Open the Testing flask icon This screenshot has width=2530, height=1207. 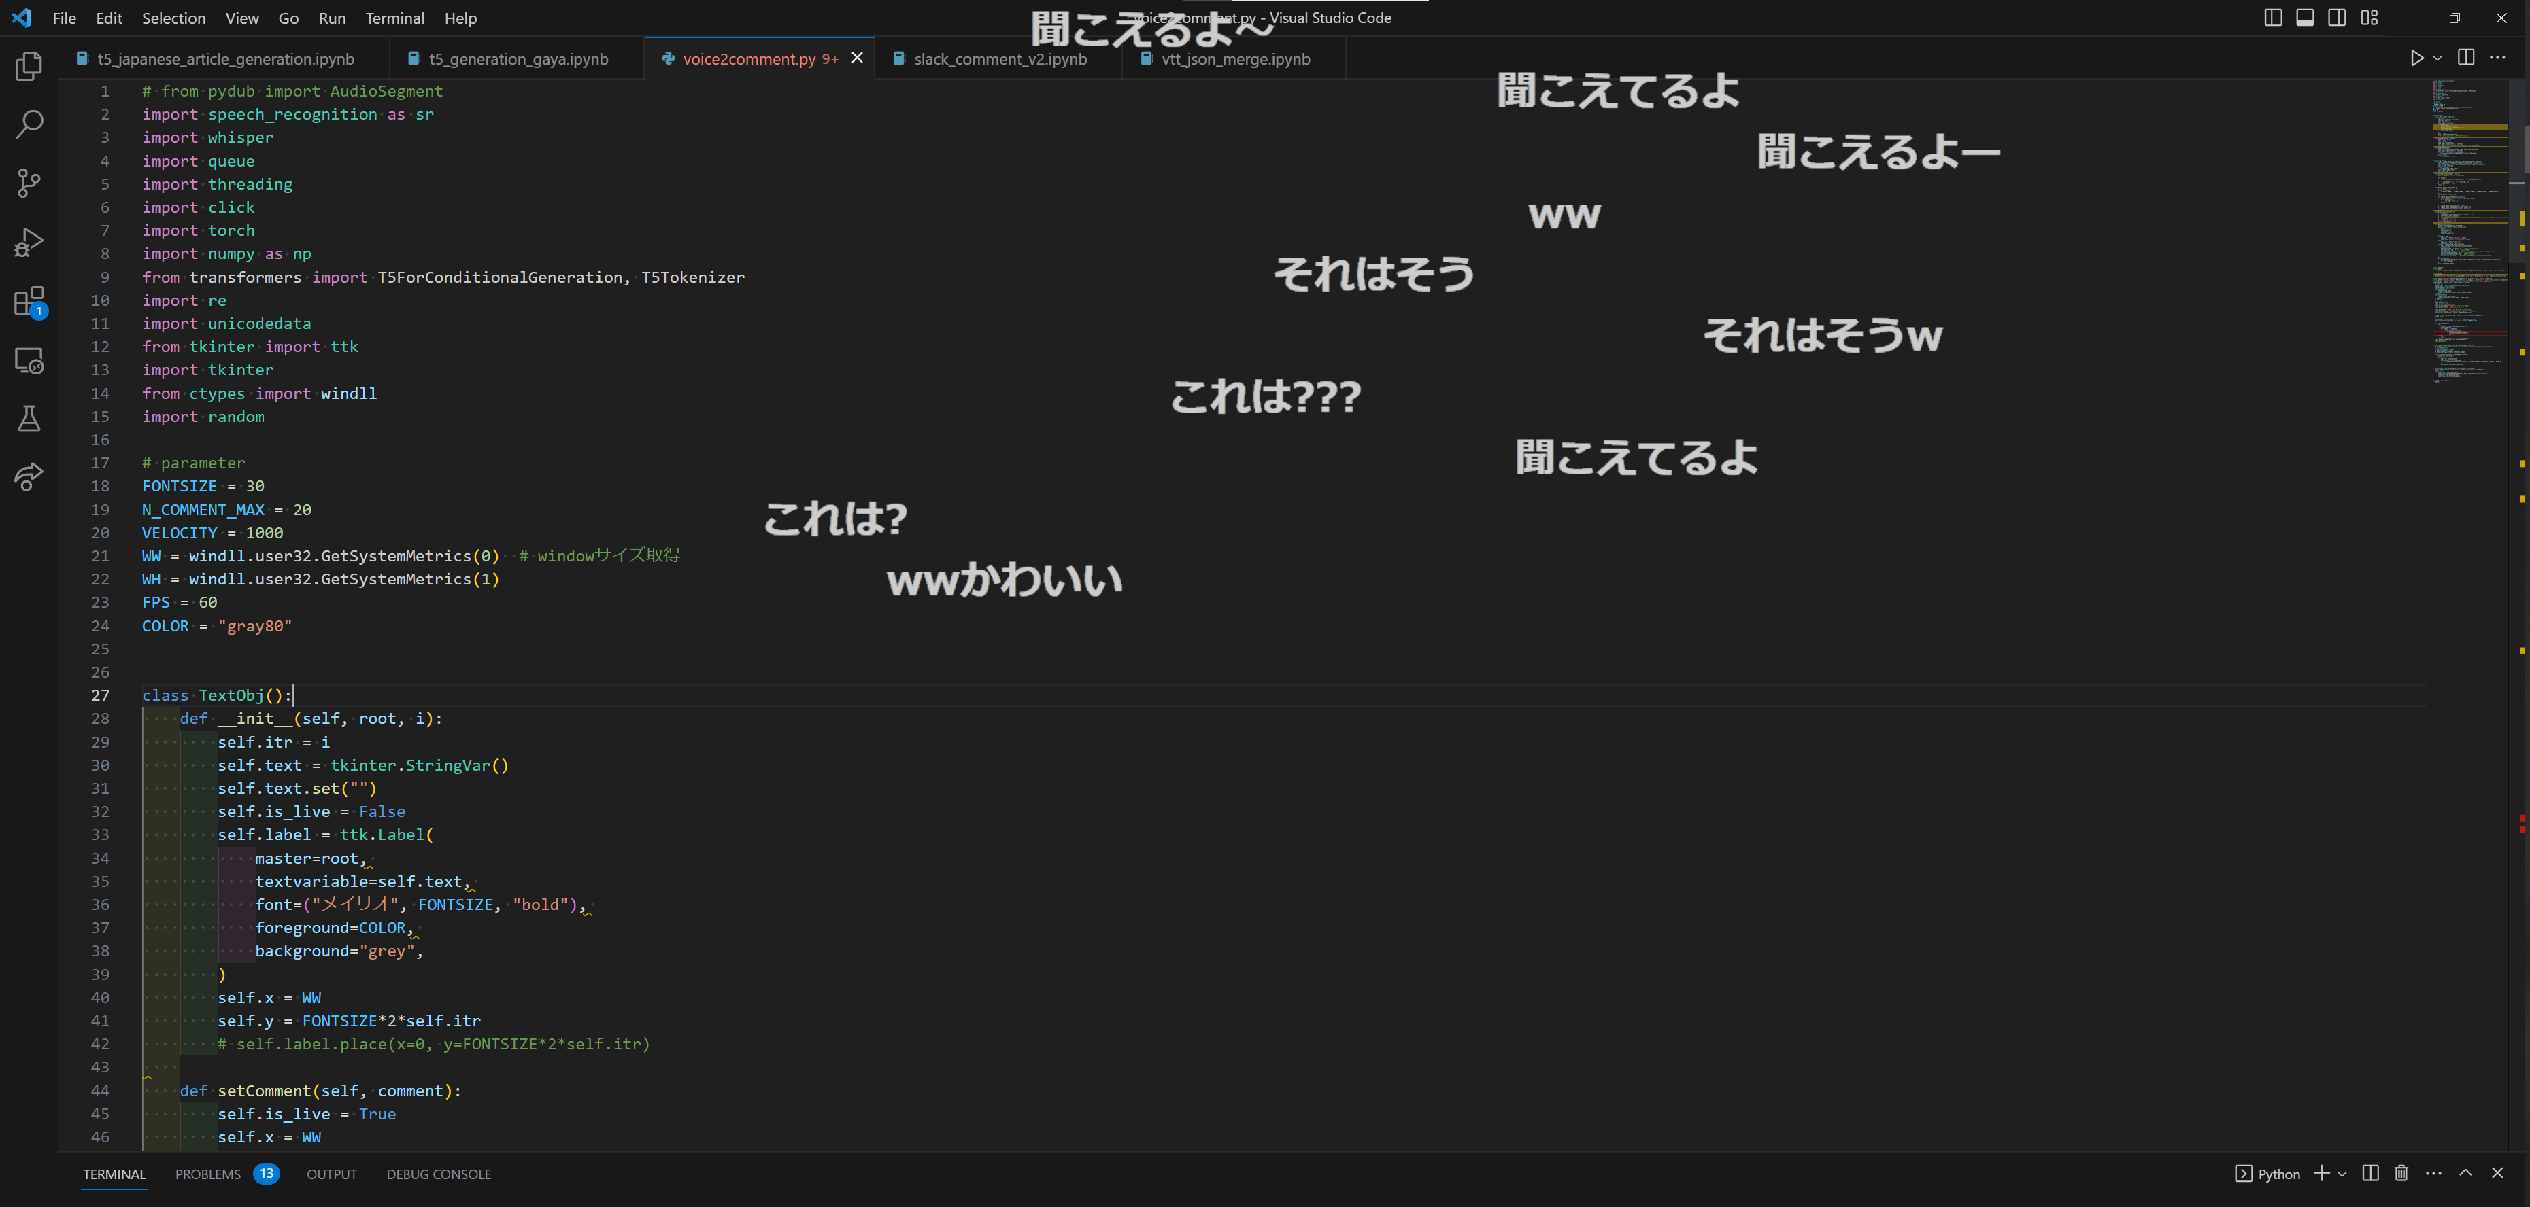[x=29, y=419]
